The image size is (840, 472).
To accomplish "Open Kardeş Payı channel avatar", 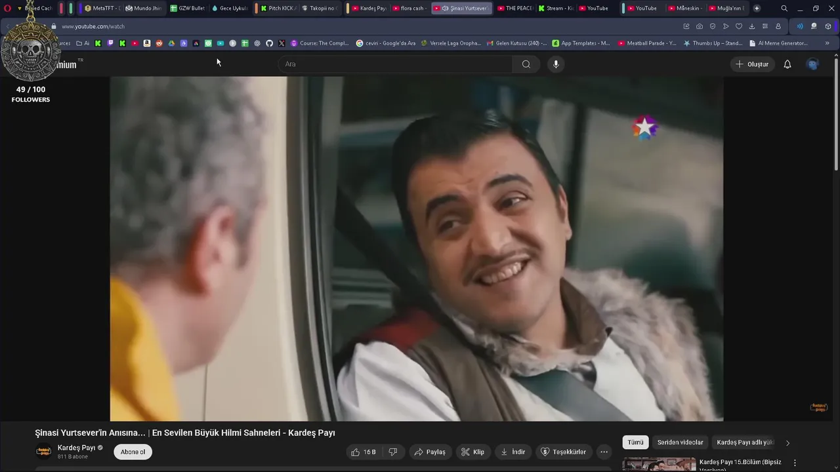I will tap(43, 452).
